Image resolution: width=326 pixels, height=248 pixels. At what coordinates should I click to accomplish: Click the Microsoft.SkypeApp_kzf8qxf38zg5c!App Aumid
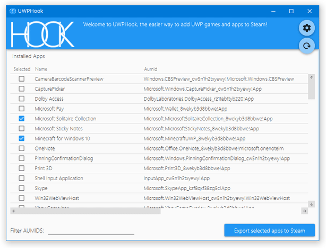187,188
